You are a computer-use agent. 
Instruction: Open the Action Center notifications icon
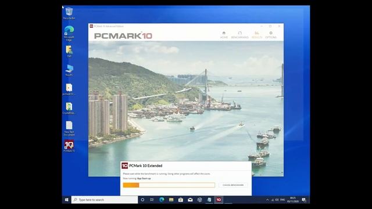tap(304, 200)
